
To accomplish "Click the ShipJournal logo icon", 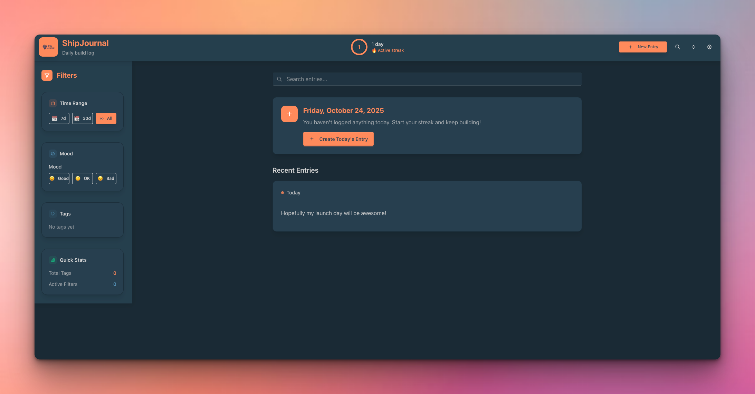I will pyautogui.click(x=48, y=47).
